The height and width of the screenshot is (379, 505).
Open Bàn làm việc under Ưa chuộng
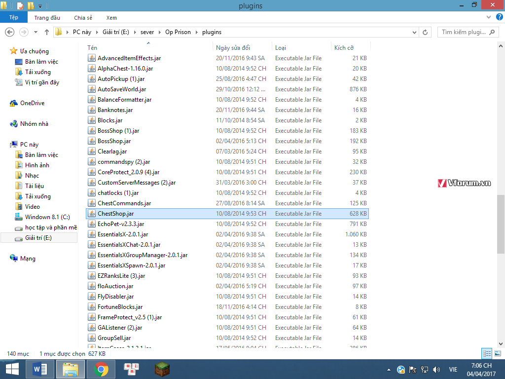tap(41, 62)
